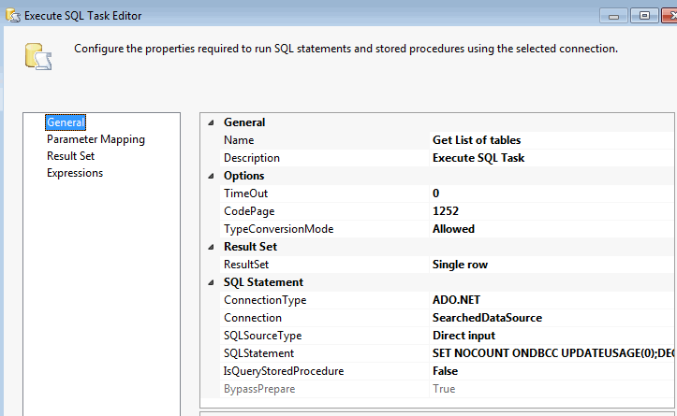Edit the Description value Execute SQL Task
The width and height of the screenshot is (677, 416).
coord(552,158)
